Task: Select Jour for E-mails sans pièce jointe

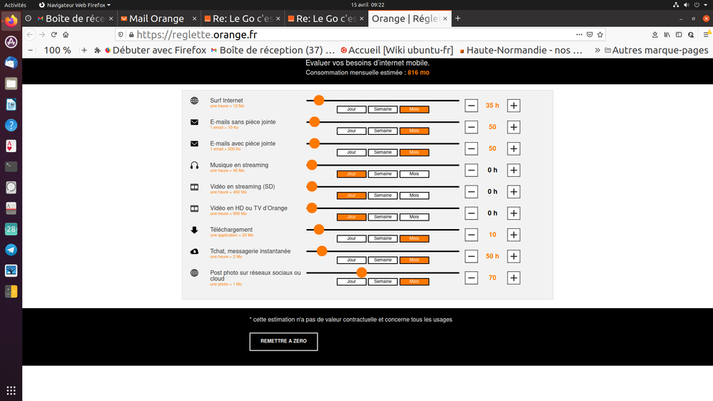Action: (351, 131)
